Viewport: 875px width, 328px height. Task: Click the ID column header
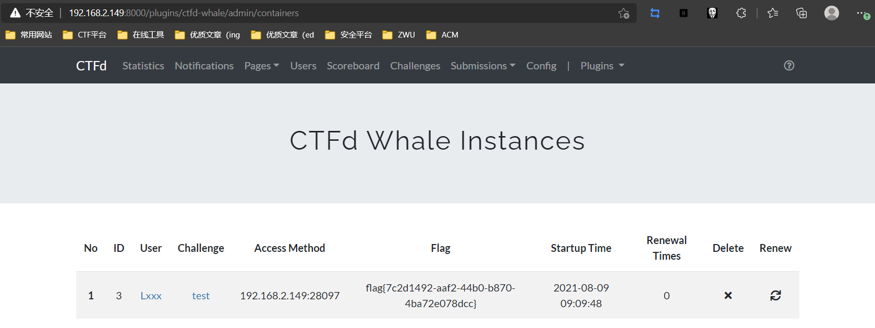pos(119,248)
